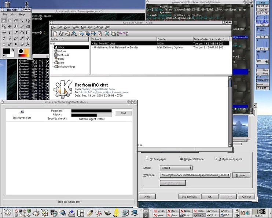Swap foreground and background colors arrow
272x218 pixels.
coord(13,50)
